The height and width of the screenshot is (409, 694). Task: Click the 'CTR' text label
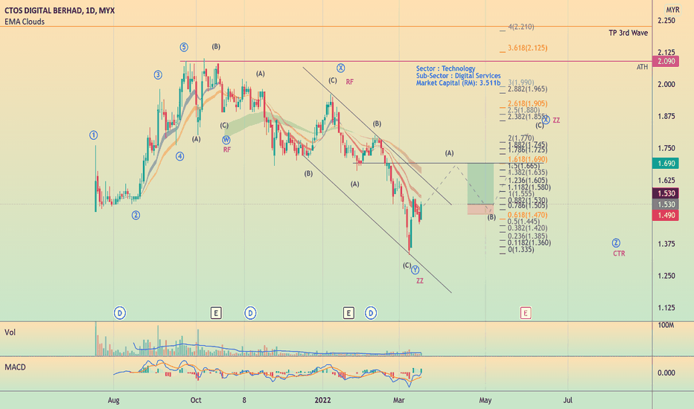point(619,254)
